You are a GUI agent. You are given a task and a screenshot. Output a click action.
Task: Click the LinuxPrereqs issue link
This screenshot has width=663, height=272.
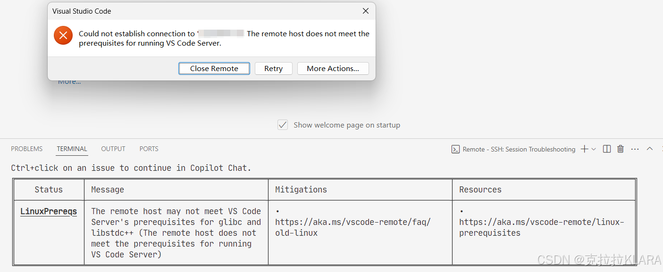(x=49, y=211)
